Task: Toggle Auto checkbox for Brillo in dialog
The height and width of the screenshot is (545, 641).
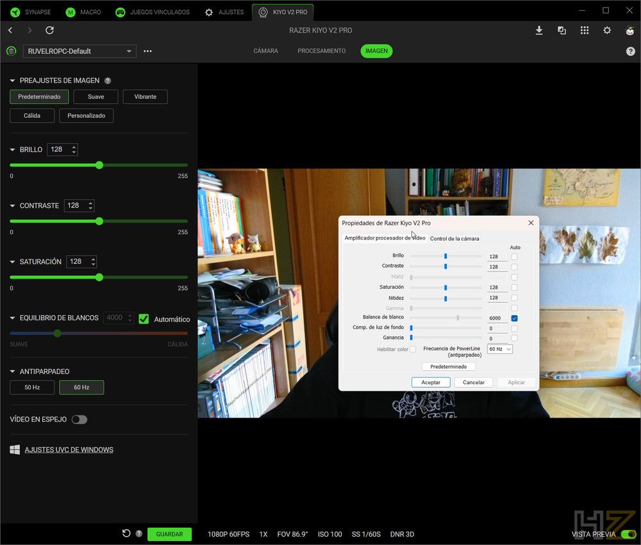Action: (514, 257)
